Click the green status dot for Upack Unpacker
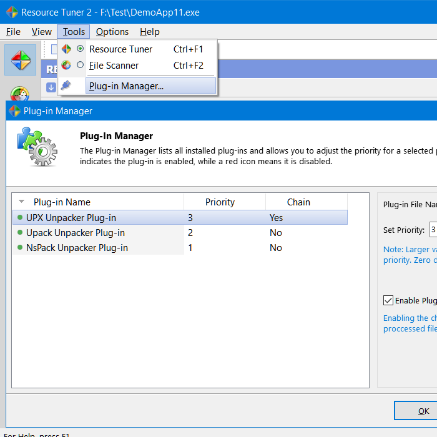 [20, 232]
